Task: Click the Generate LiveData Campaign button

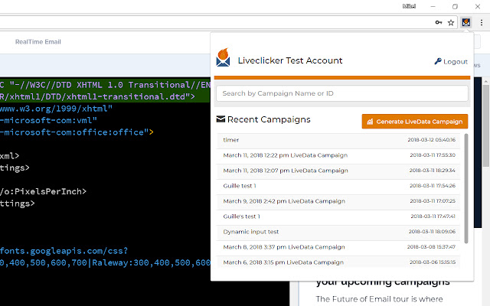Action: click(414, 121)
